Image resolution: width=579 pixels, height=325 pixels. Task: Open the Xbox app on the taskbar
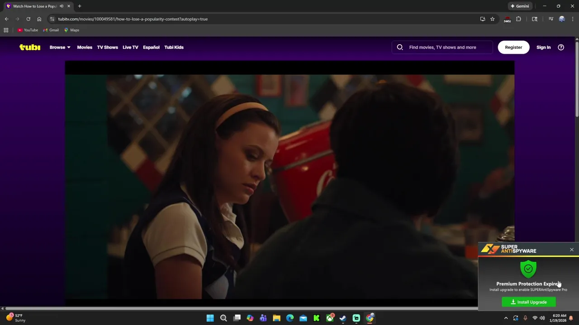tap(330, 318)
